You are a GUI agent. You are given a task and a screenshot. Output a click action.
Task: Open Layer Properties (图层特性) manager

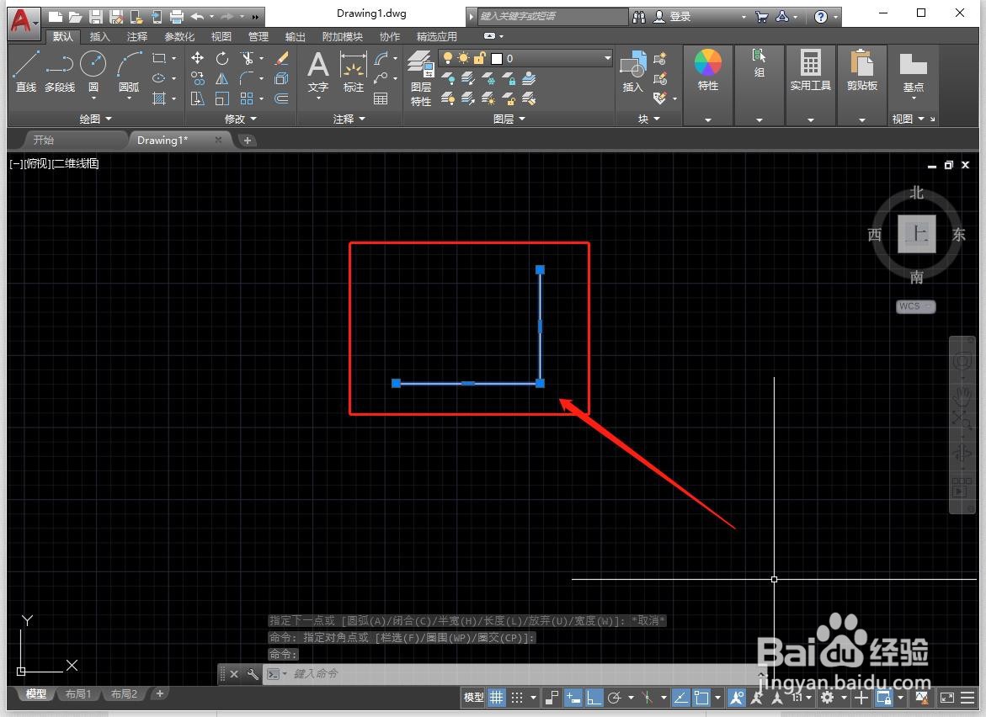coord(421,78)
